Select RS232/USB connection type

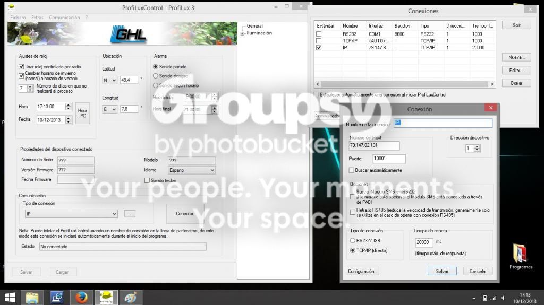(353, 240)
